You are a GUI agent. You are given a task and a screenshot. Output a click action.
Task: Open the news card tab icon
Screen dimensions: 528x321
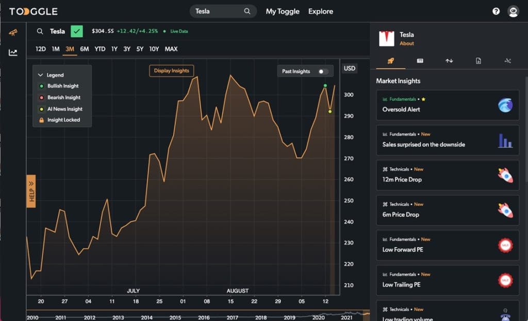tap(420, 61)
